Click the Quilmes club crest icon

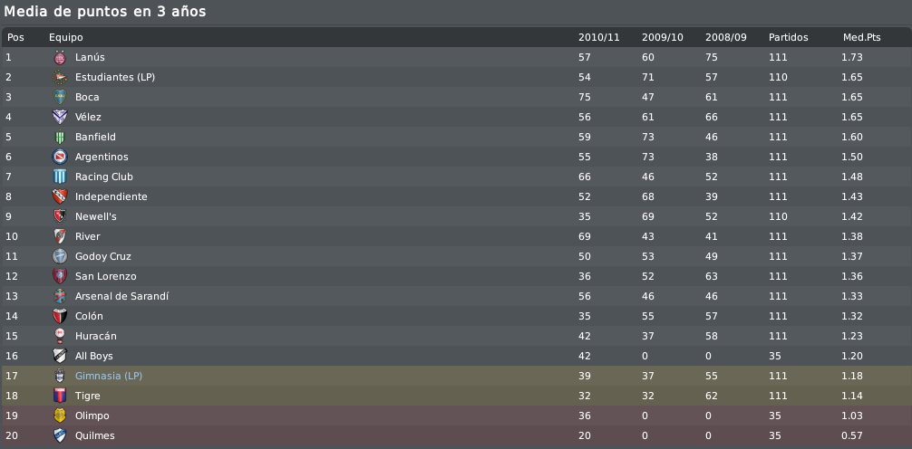click(x=60, y=435)
